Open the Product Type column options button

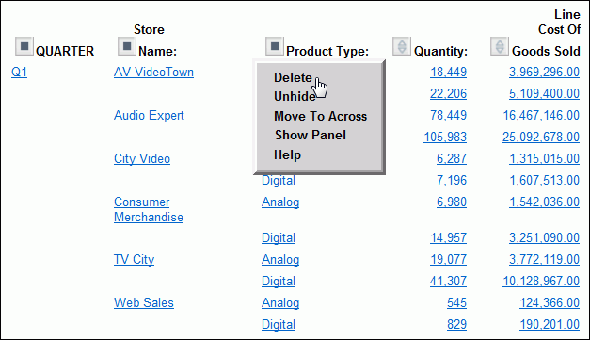point(275,46)
